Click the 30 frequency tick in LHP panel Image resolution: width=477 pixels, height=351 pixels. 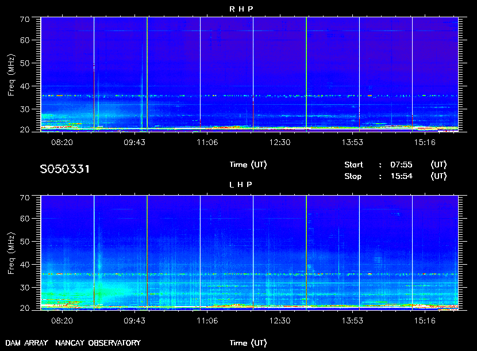click(25, 288)
